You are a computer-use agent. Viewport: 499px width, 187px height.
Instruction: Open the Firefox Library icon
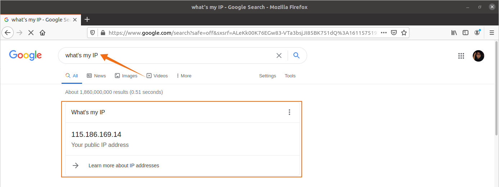tap(454, 33)
